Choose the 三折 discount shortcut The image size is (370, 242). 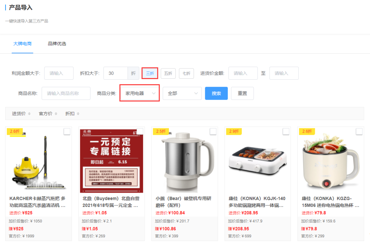(150, 73)
